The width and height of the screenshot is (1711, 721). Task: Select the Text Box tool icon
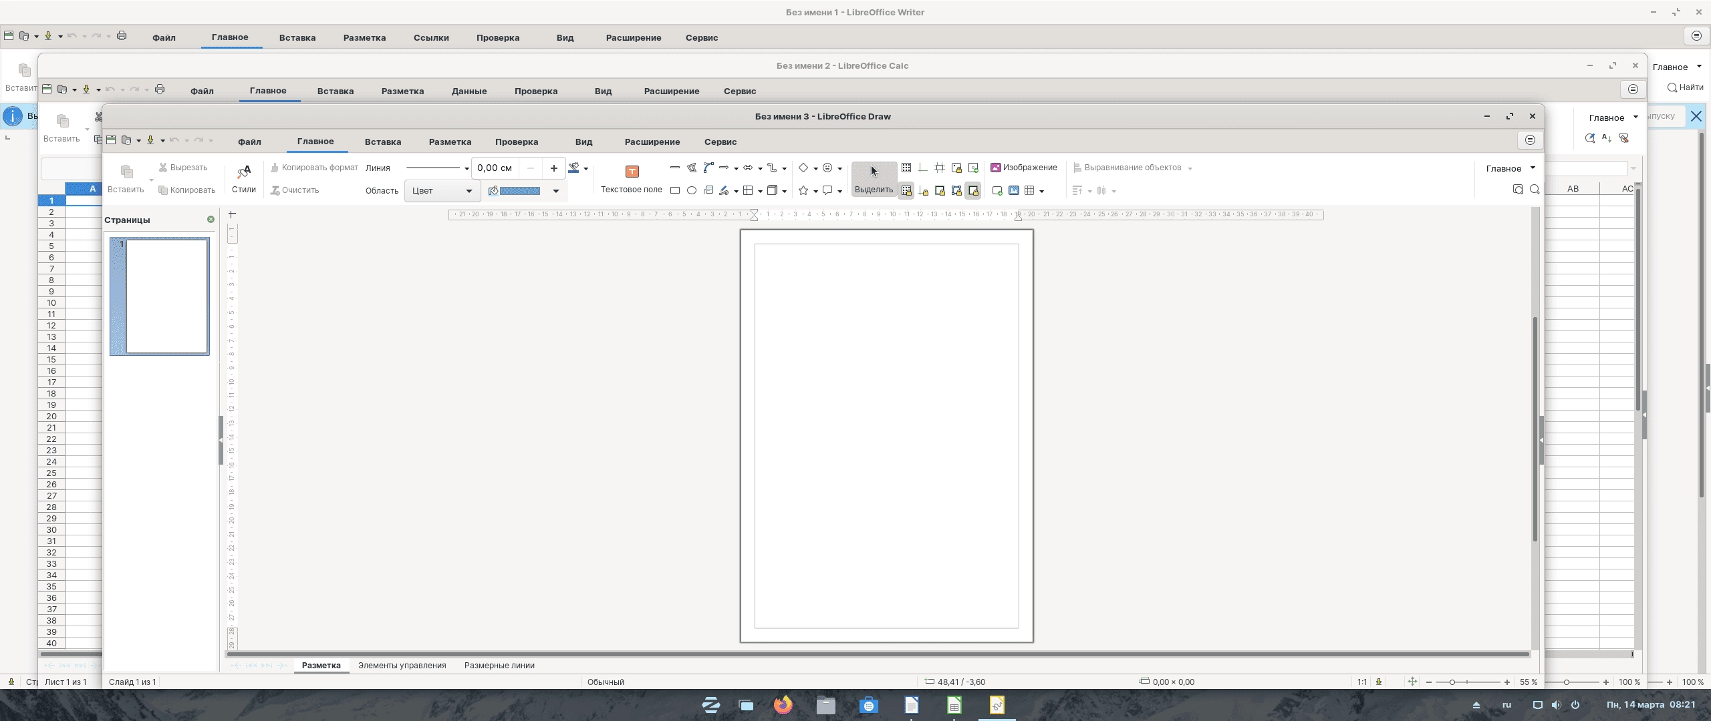tap(632, 172)
